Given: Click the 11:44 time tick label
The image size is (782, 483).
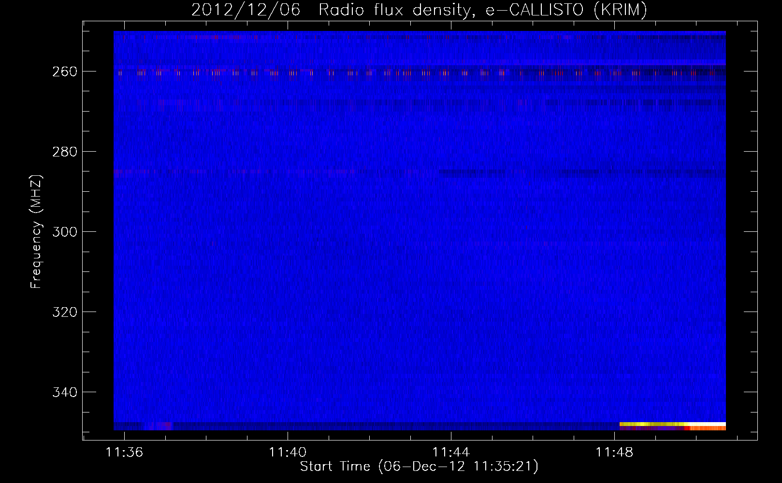Looking at the screenshot, I should click(451, 453).
